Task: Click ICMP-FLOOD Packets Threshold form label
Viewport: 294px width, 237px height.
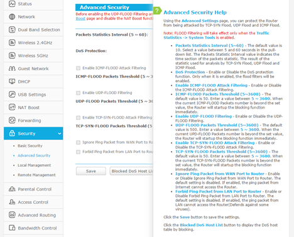Action: (x=114, y=76)
